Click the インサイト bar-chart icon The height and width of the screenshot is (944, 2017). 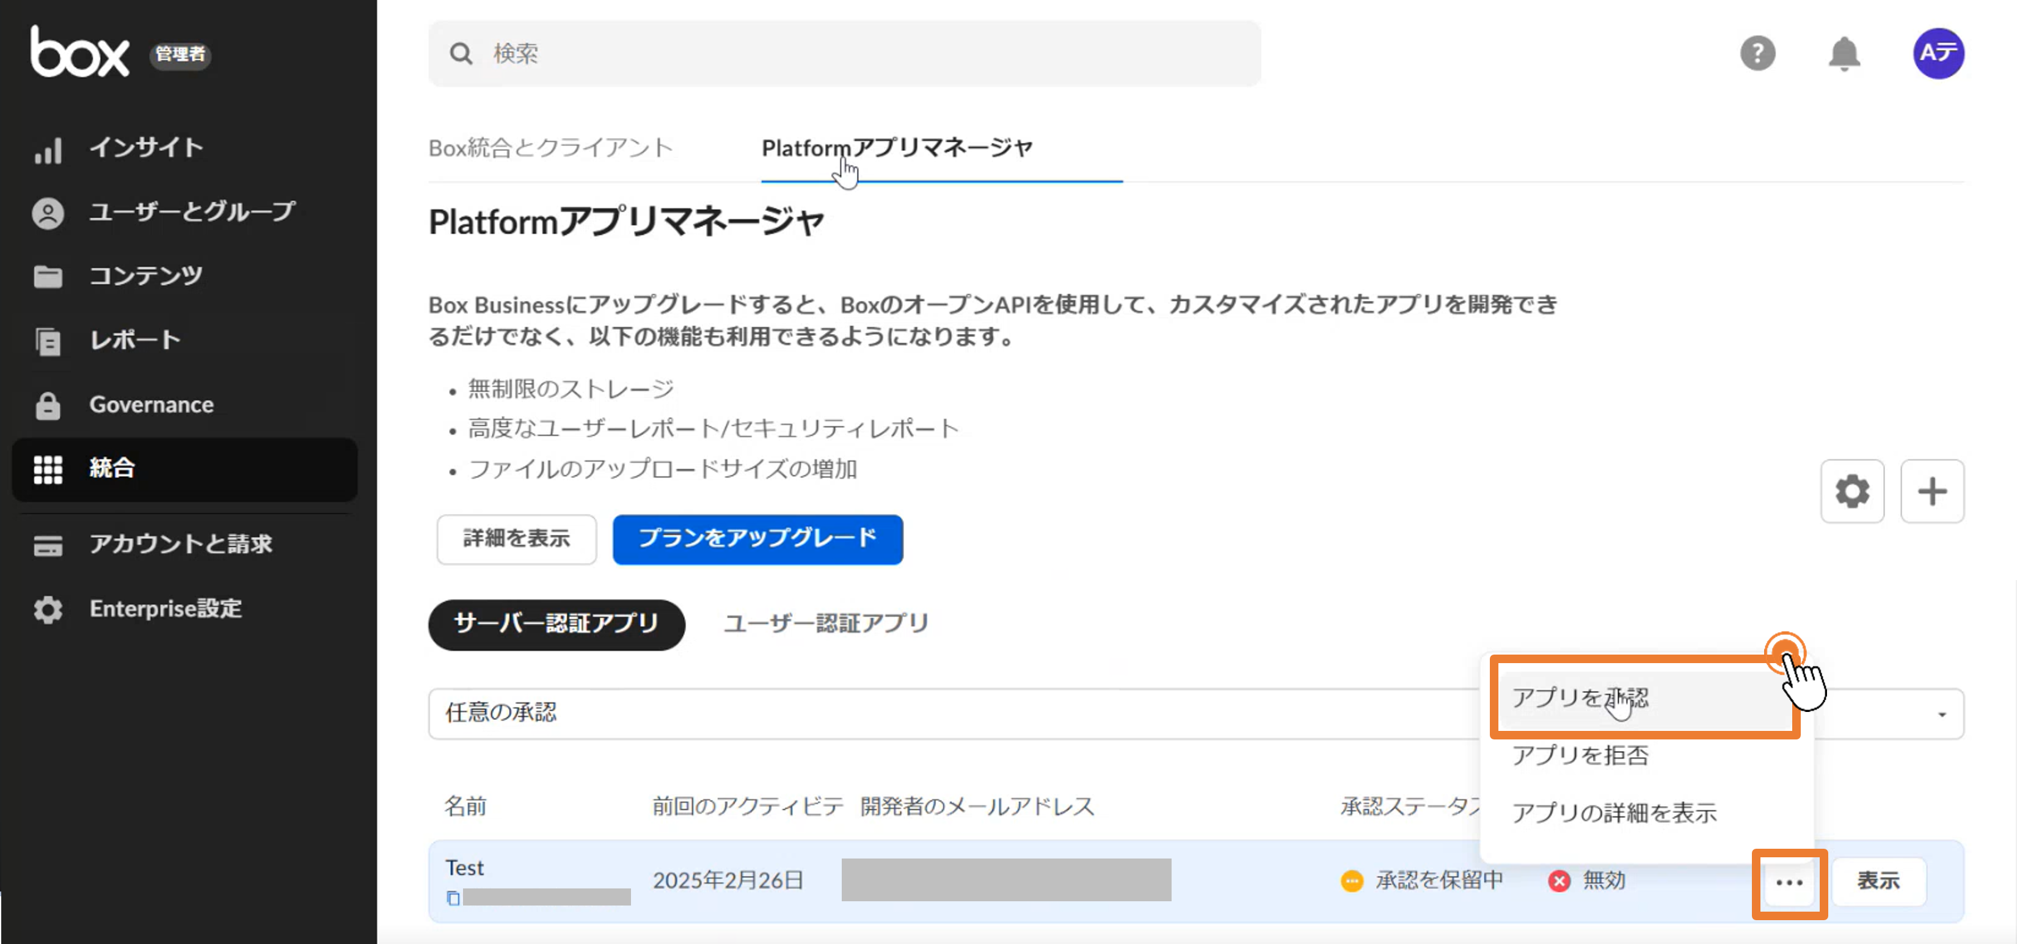coord(48,150)
